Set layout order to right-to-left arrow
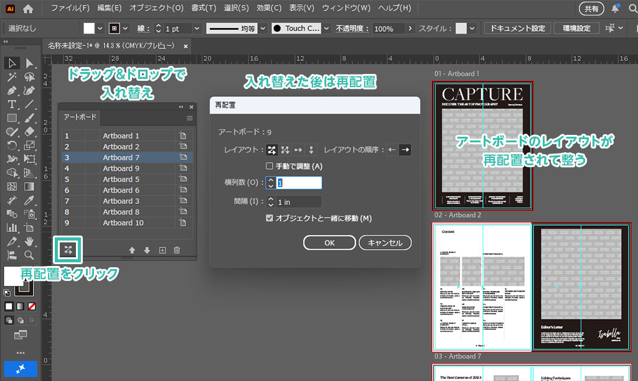The height and width of the screenshot is (381, 638). [392, 149]
